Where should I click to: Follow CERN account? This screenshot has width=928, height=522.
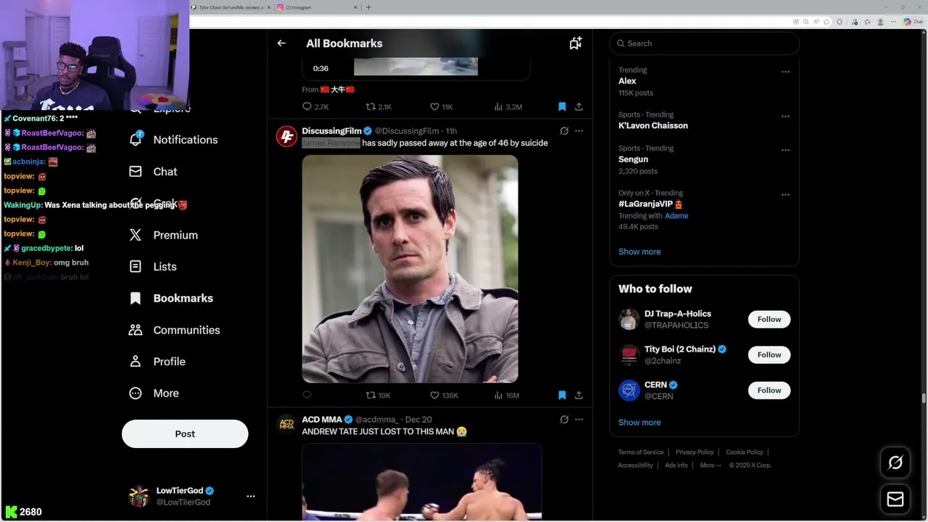[769, 390]
